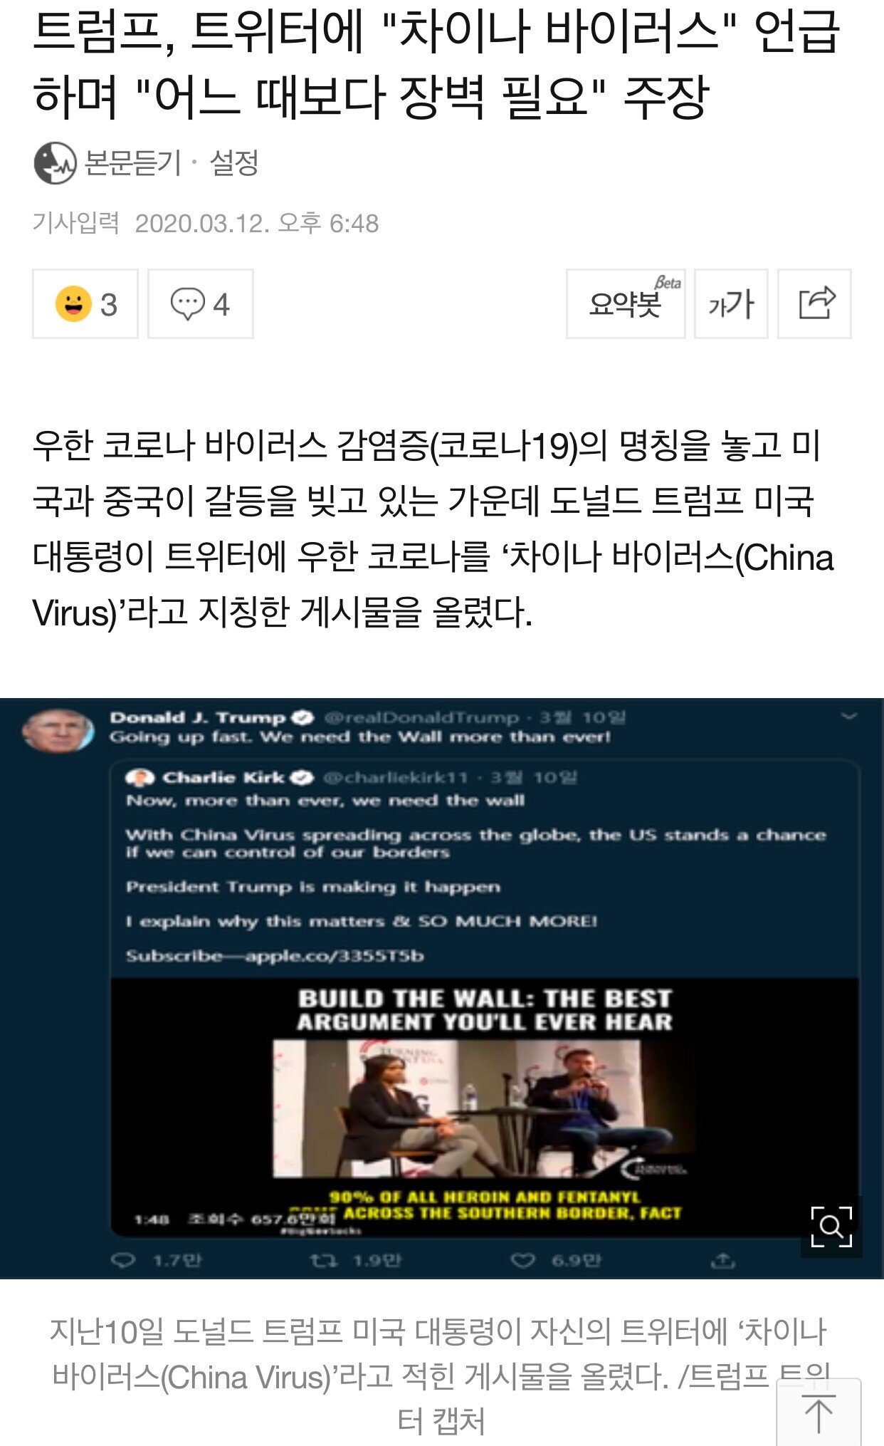
Task: Expand the tweet's chevron dropdown menu
Action: click(x=849, y=717)
